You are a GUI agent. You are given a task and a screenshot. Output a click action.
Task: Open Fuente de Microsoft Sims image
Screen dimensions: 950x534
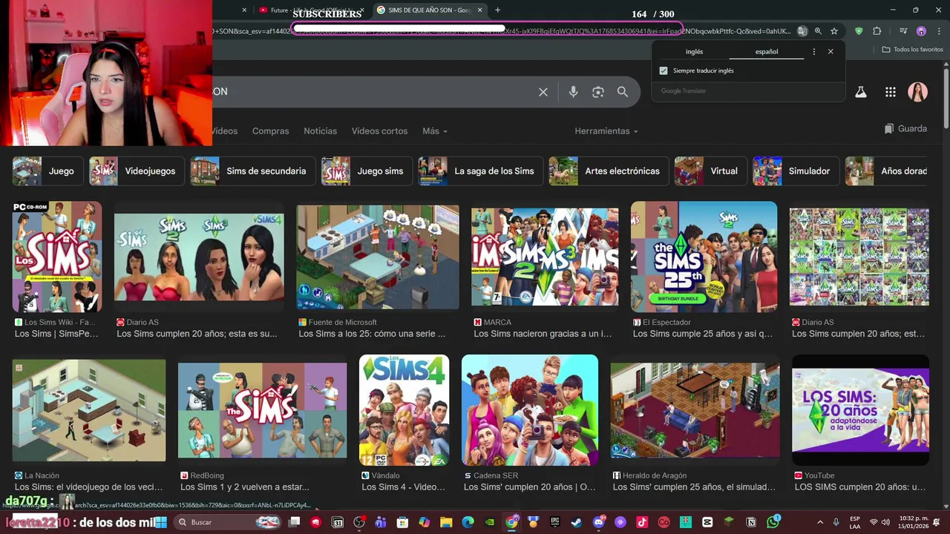click(x=378, y=257)
